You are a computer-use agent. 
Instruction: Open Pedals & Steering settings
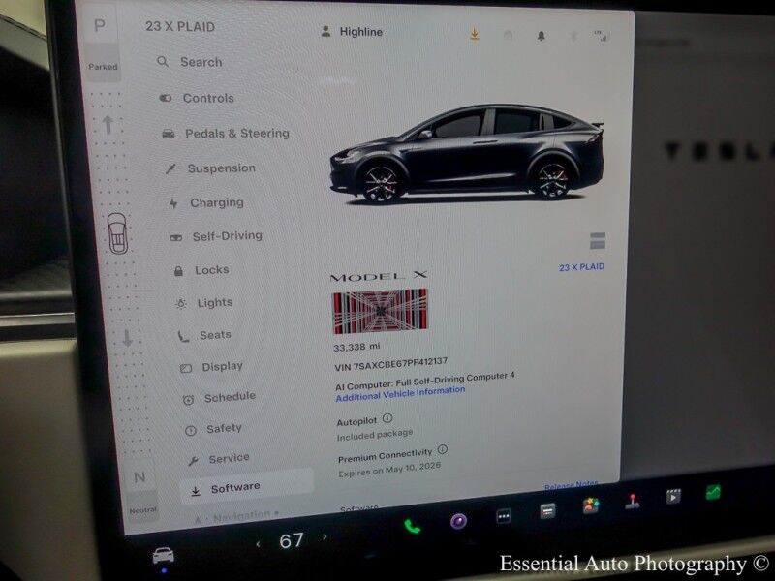[x=226, y=133]
